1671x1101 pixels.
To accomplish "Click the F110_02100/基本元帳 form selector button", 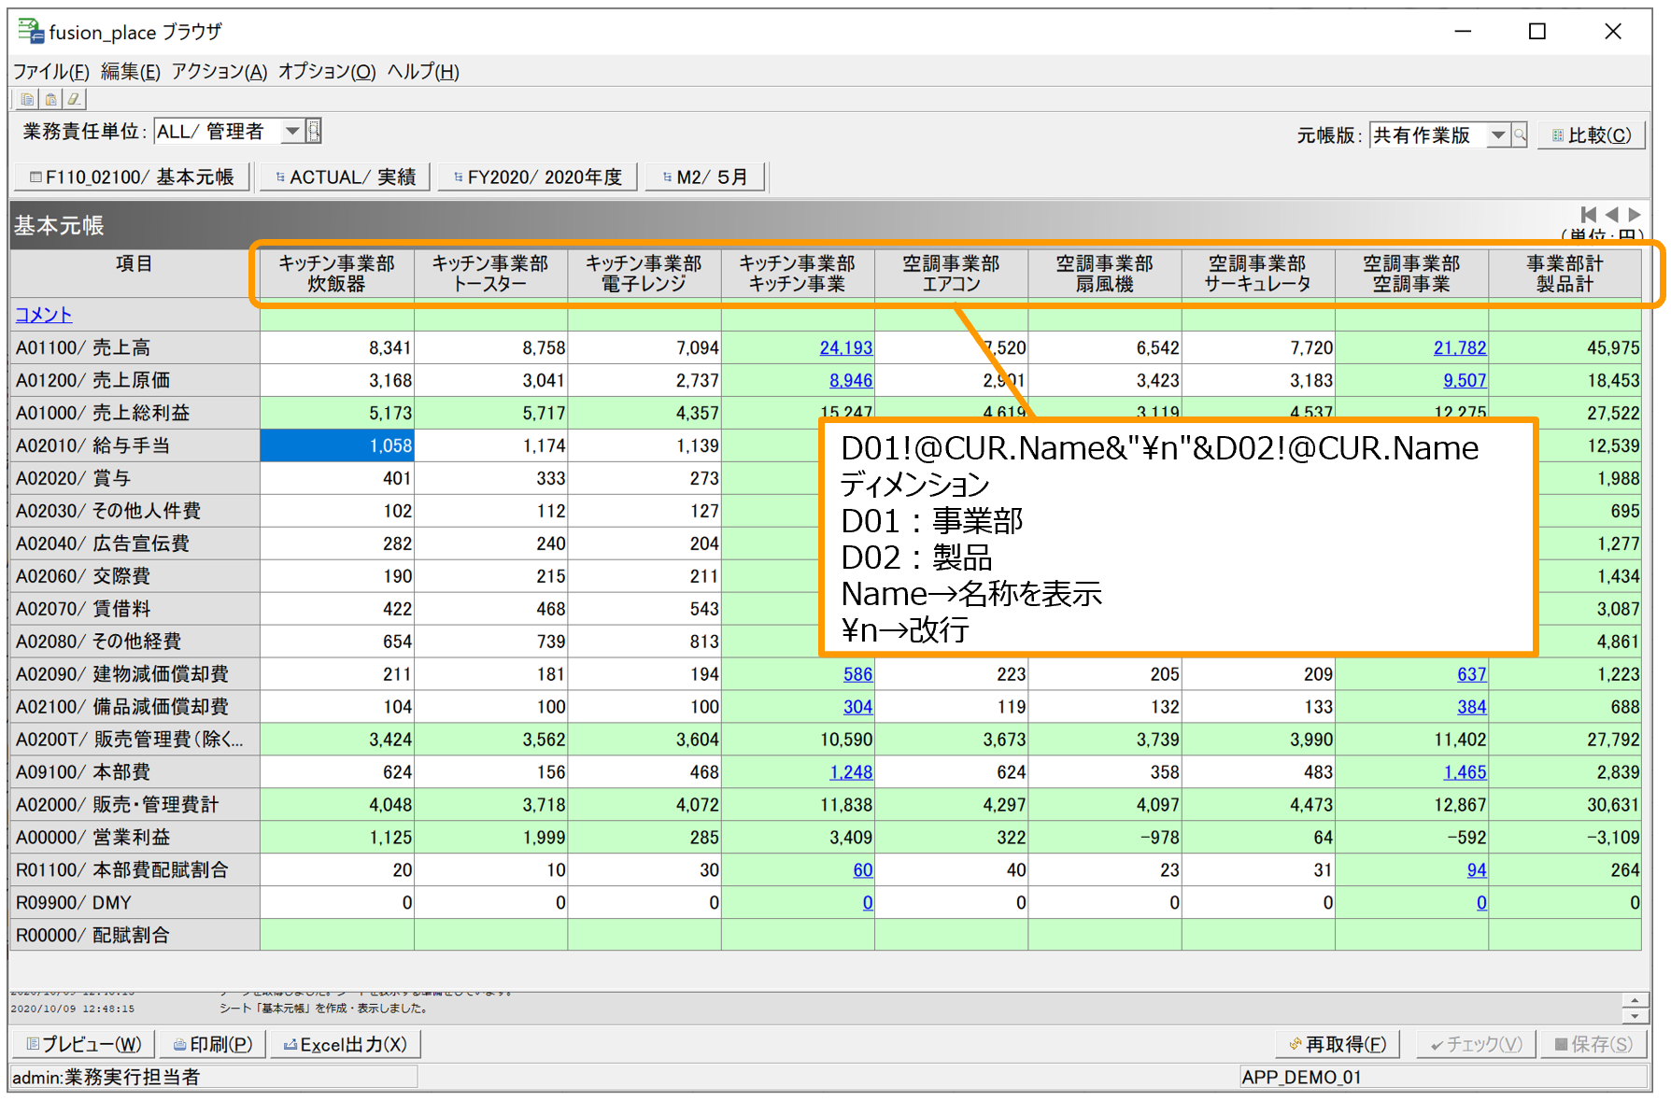I will 132,176.
